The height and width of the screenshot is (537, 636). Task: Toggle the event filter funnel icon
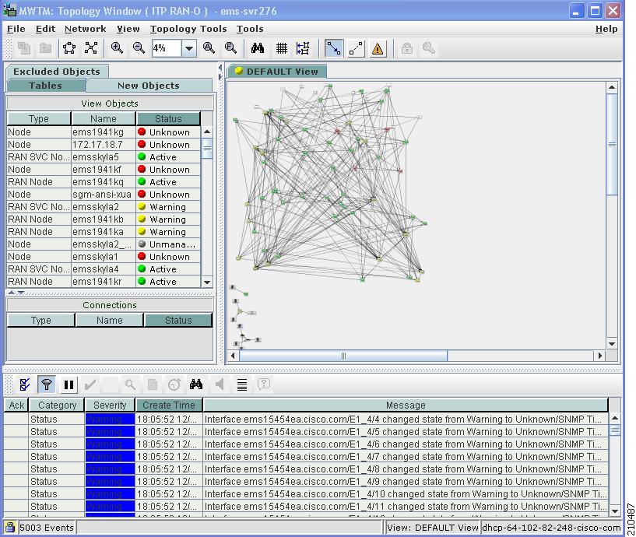tap(47, 384)
